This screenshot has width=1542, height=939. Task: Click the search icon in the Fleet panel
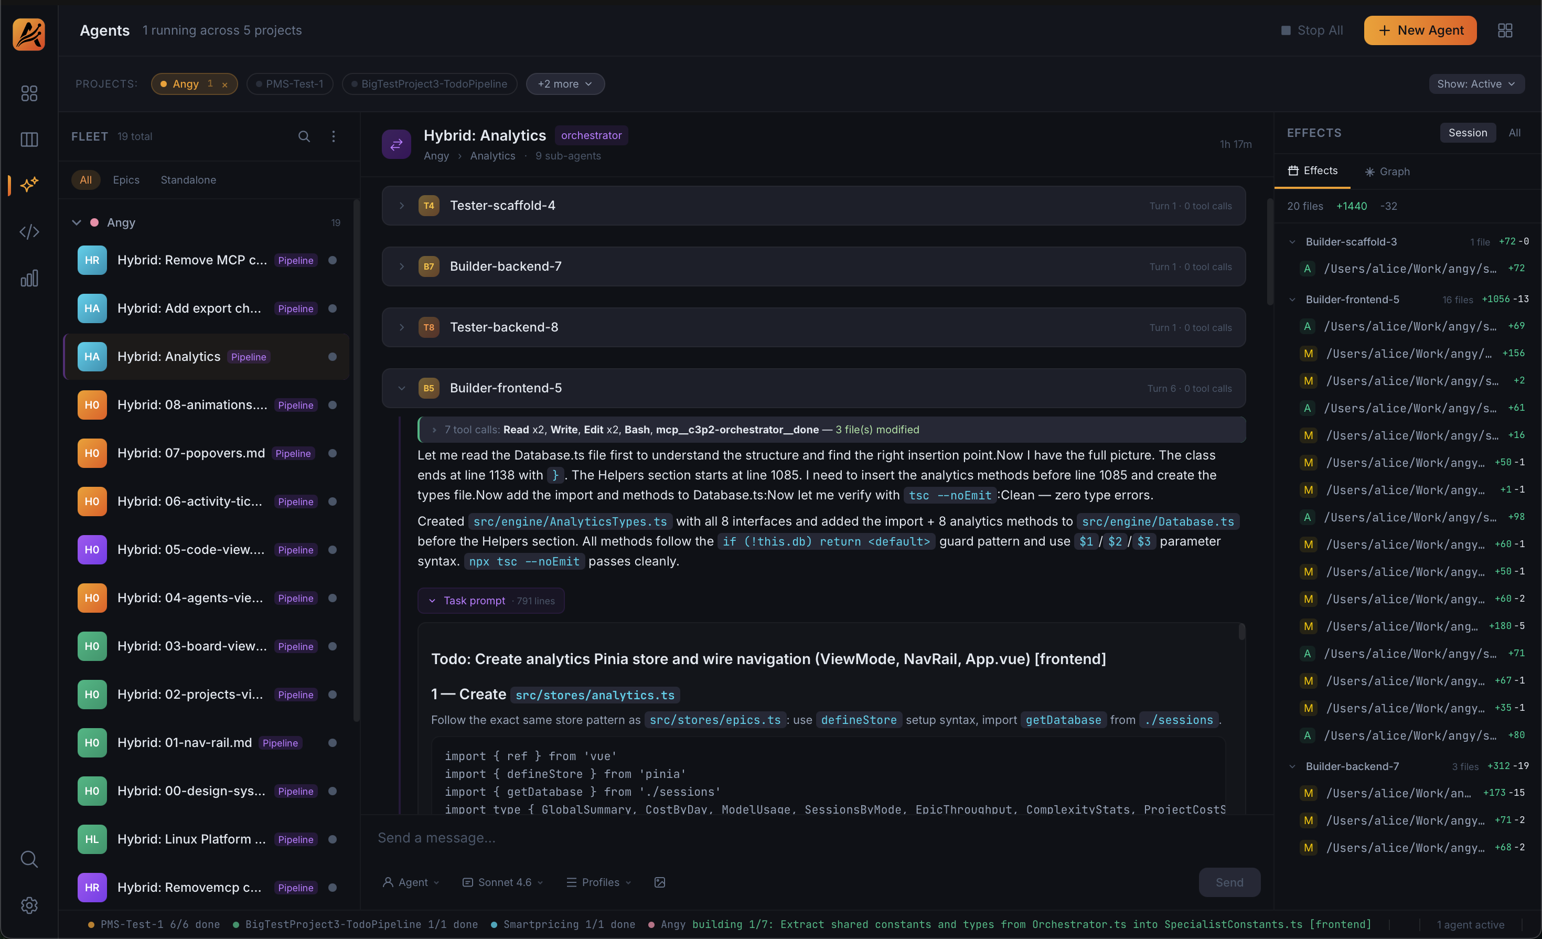point(305,136)
